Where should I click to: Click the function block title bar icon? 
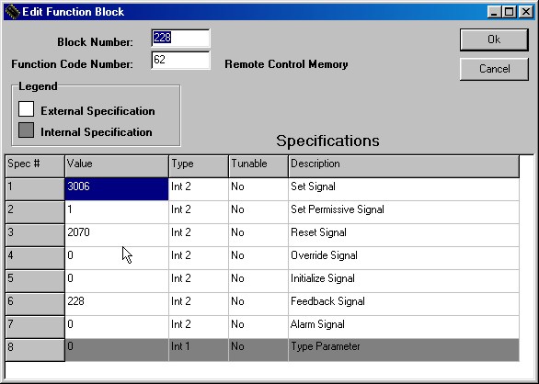pyautogui.click(x=12, y=12)
